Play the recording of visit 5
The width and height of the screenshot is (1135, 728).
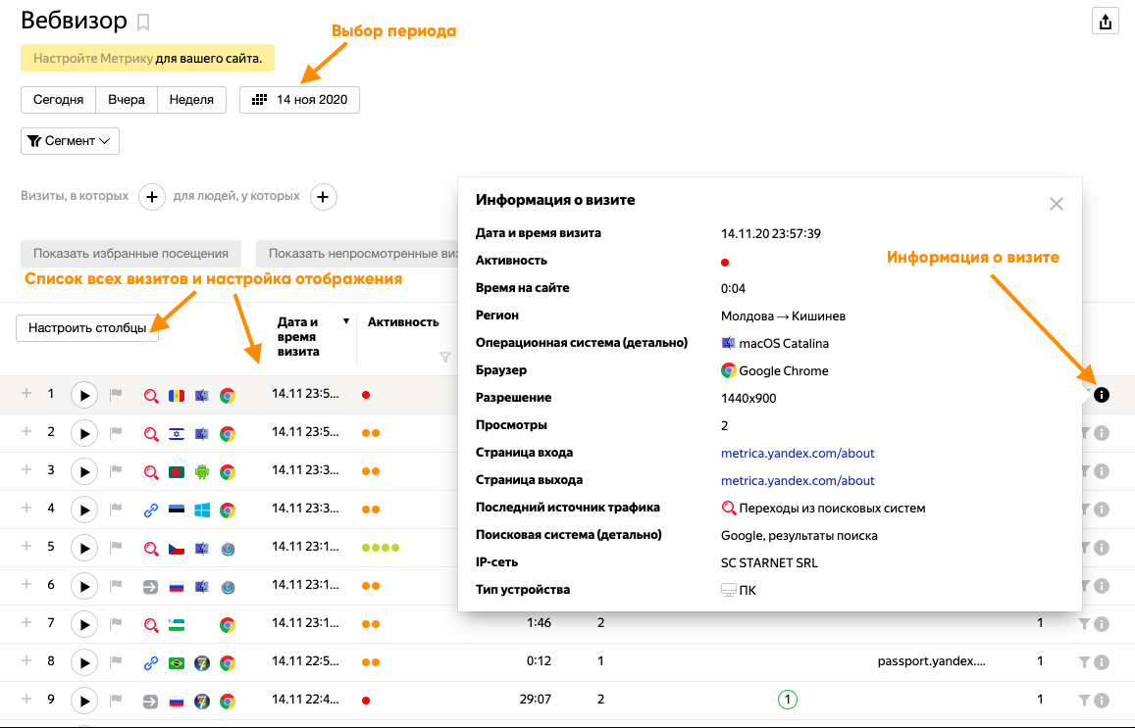(84, 548)
